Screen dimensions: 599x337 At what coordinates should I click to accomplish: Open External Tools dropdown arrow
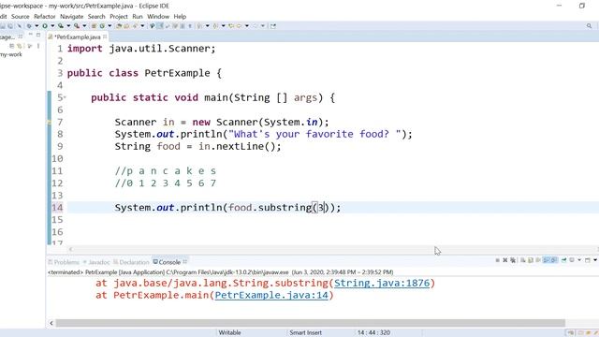coord(84,26)
